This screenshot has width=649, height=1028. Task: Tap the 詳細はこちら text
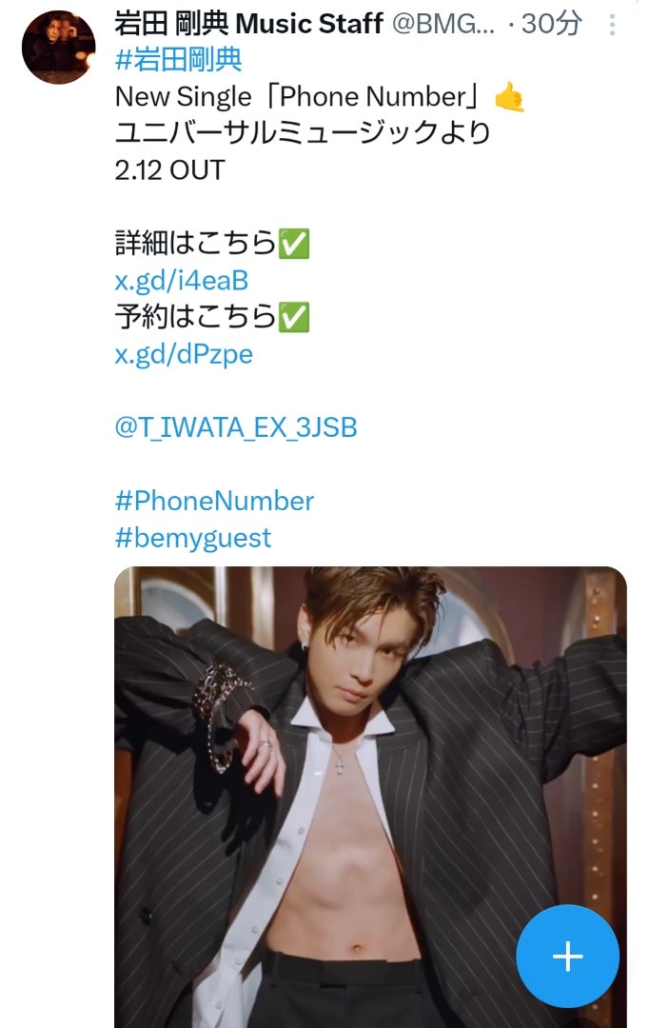[195, 244]
